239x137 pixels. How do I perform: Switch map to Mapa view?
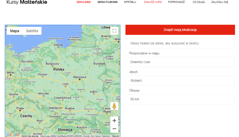click(15, 31)
